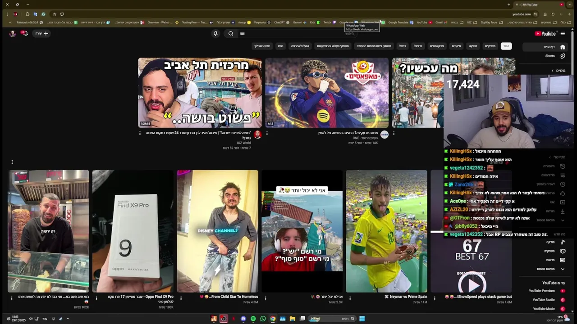This screenshot has width=577, height=324.
Task: Select the 'מוזיקה' filter chip
Action: click(473, 46)
